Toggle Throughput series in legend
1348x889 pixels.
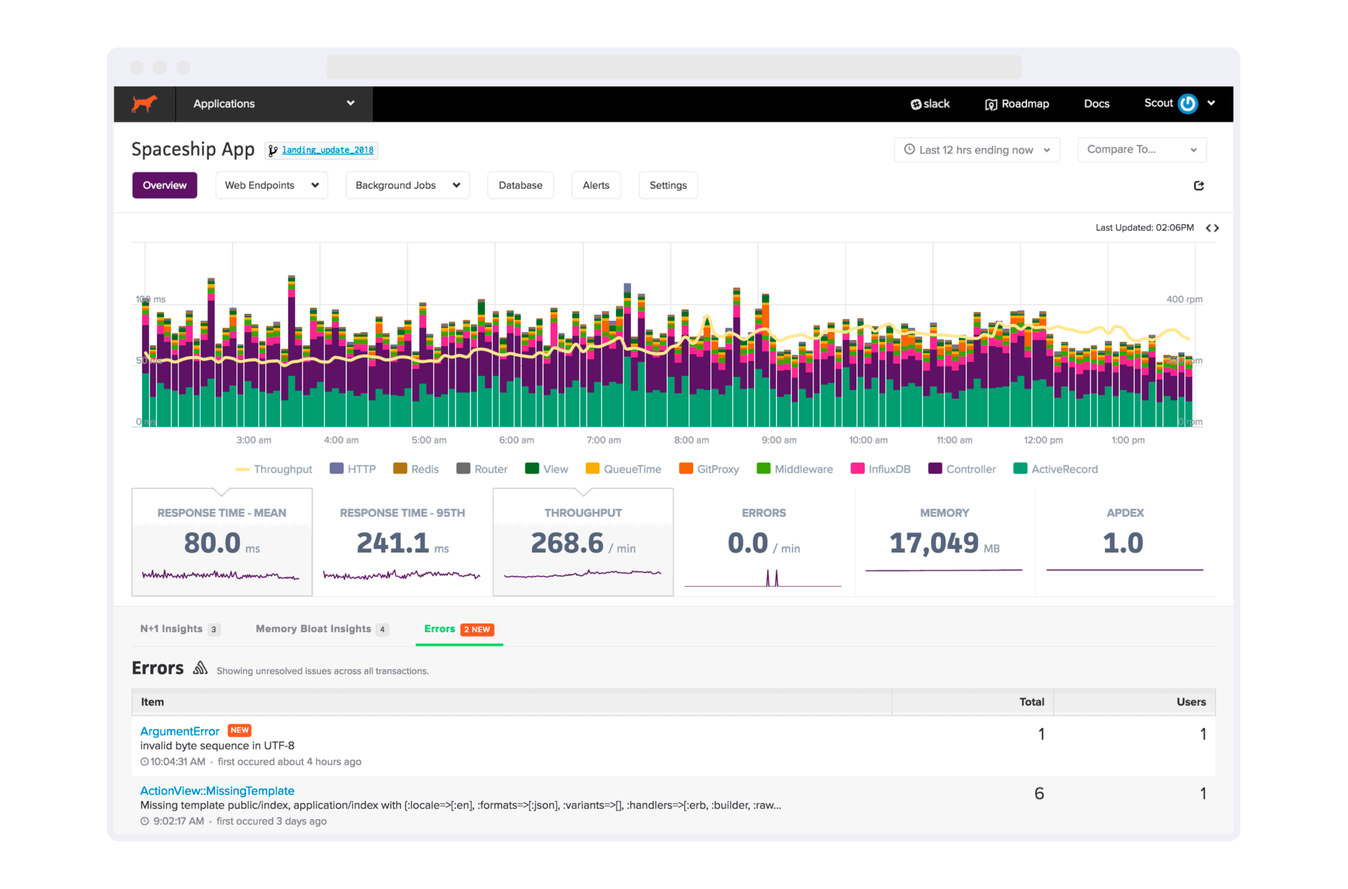pyautogui.click(x=274, y=469)
